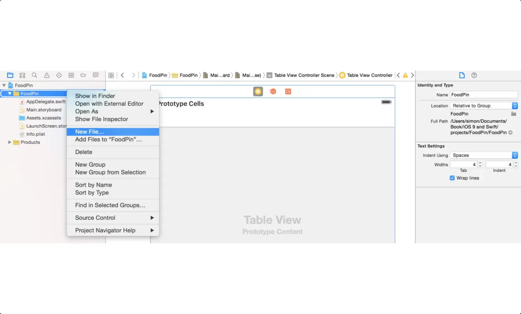The image size is (521, 314).
Task: Click the related items grid icon
Action: pos(111,75)
